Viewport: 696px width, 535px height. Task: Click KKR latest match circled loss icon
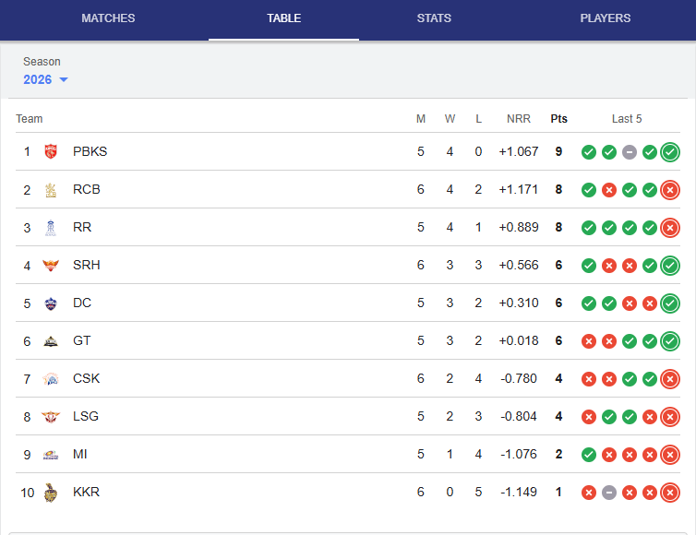670,493
